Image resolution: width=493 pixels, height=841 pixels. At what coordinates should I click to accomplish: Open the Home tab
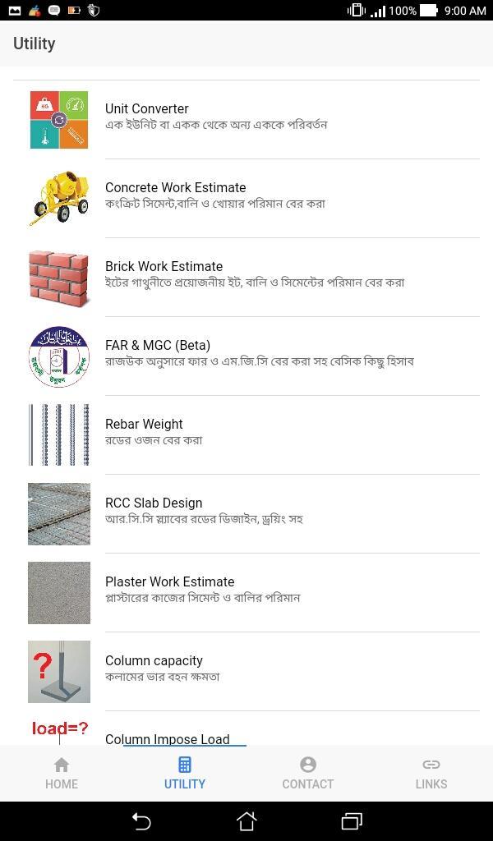(x=62, y=773)
